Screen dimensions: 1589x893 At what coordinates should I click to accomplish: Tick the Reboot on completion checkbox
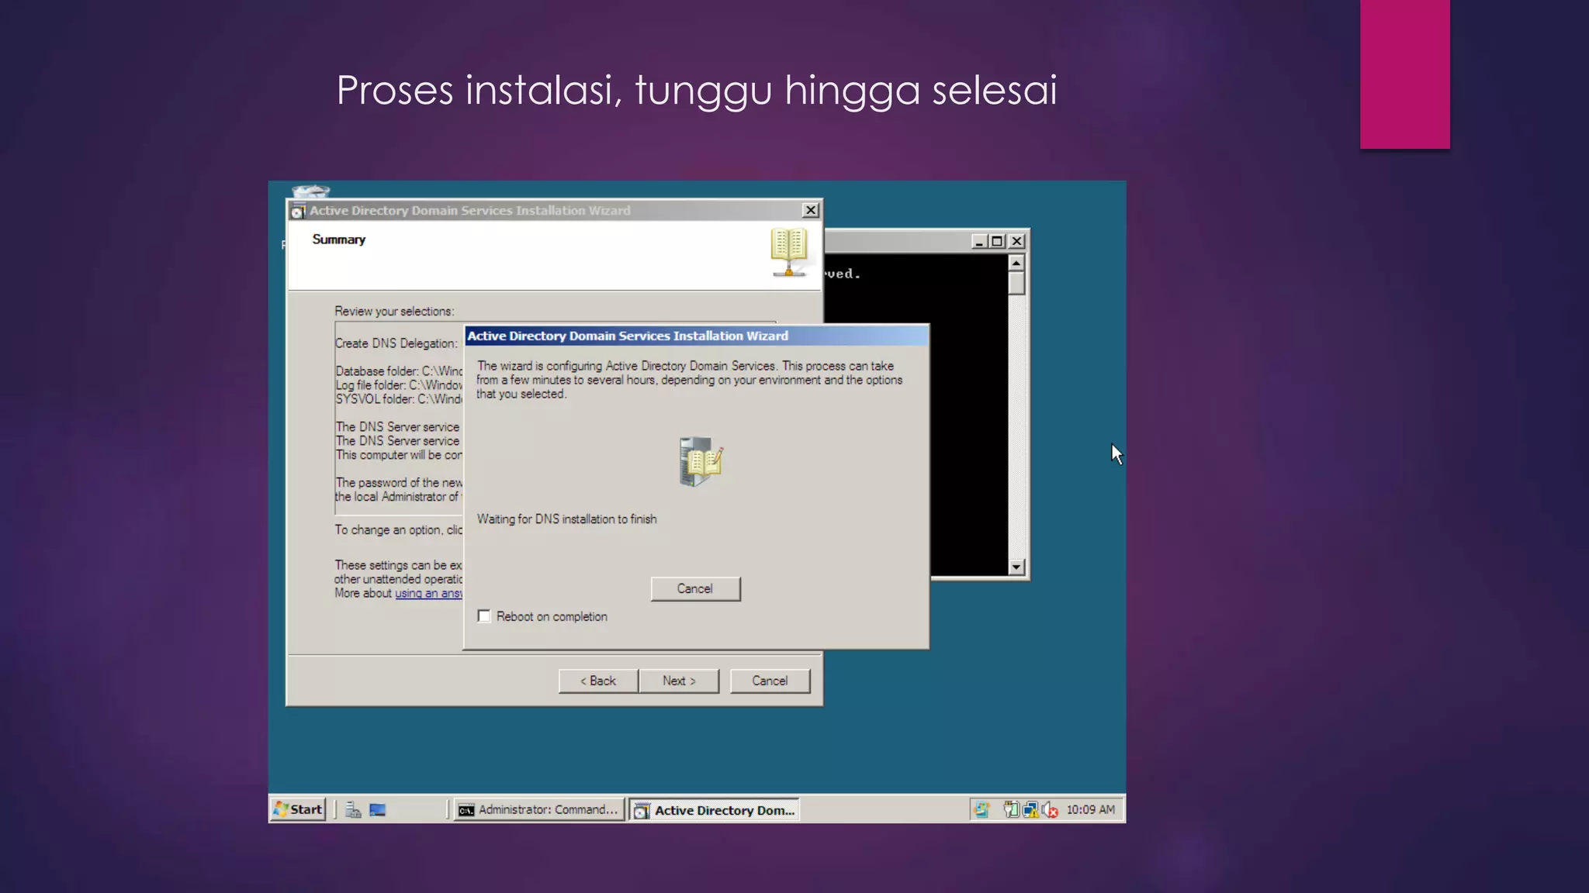pos(484,616)
